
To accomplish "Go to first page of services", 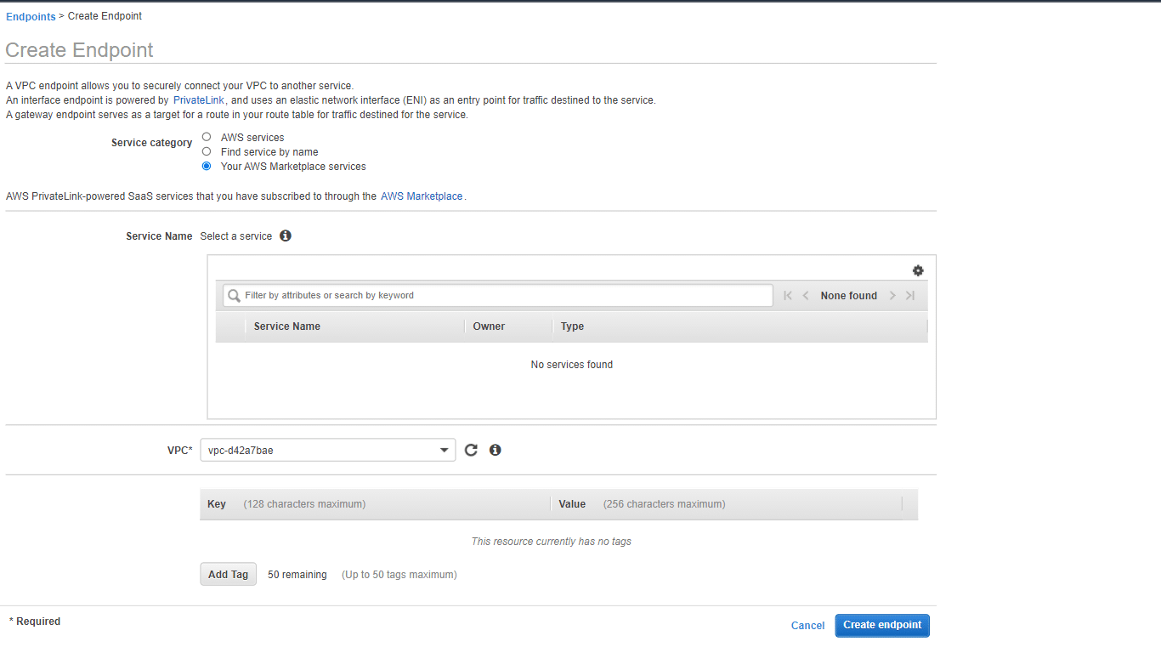I will 788,295.
